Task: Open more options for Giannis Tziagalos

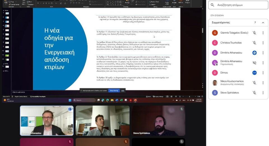Action: tap(263, 33)
